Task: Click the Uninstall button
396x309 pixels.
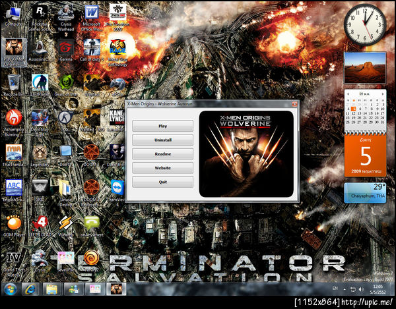Action: tap(162, 140)
